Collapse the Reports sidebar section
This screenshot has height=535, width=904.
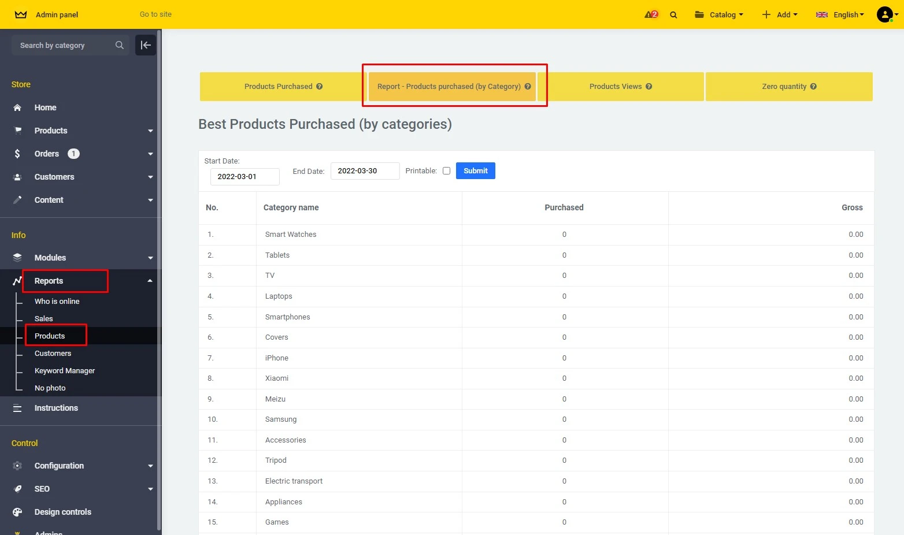(x=150, y=281)
